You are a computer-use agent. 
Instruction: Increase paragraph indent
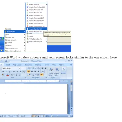pos(45,68)
